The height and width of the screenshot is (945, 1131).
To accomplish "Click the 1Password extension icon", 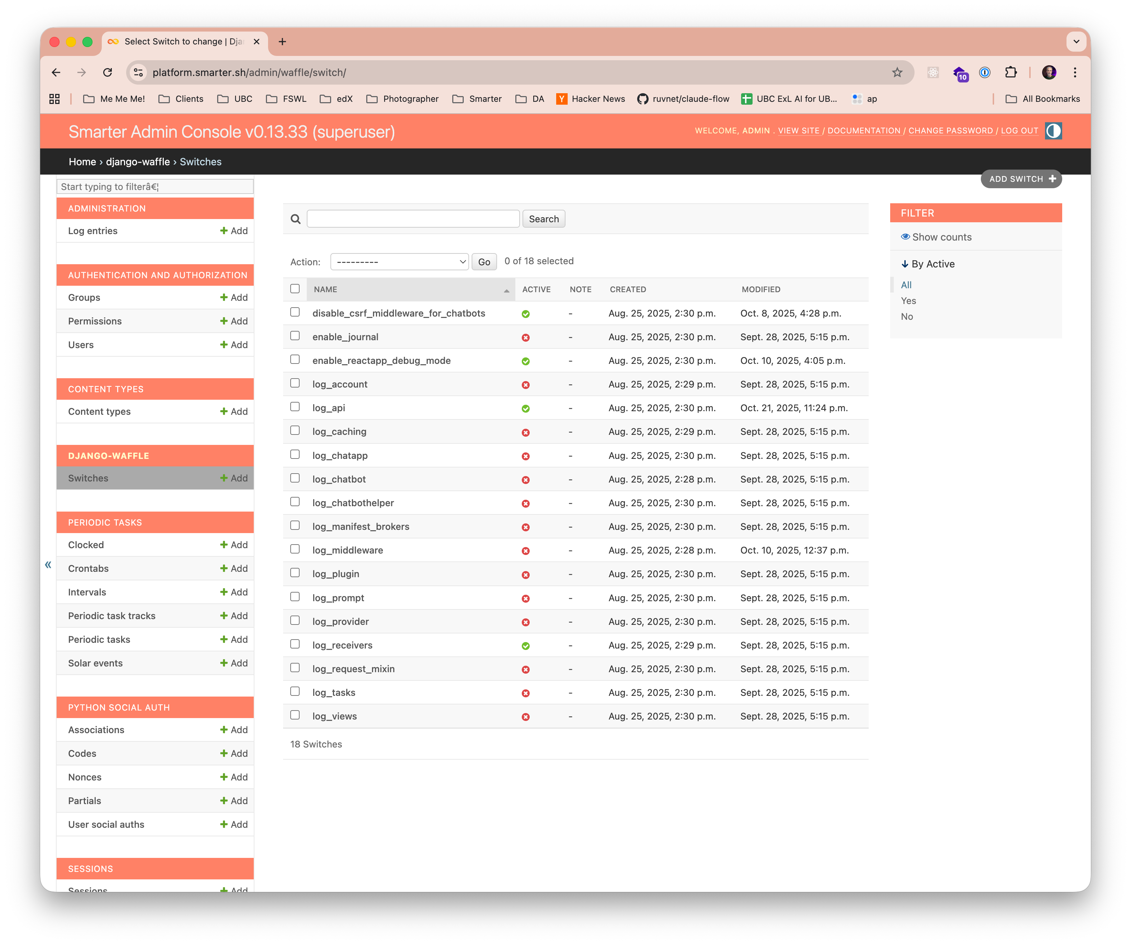I will coord(984,72).
